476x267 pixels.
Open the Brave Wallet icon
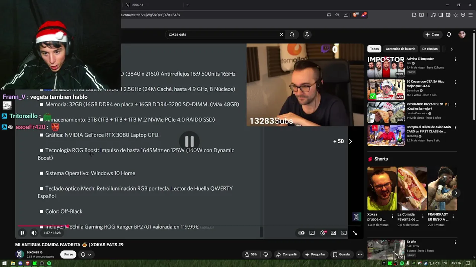click(448, 15)
